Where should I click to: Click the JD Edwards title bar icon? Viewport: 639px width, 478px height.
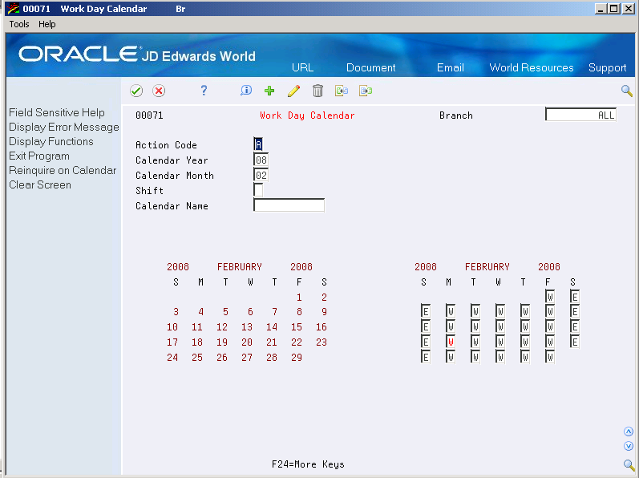point(14,9)
